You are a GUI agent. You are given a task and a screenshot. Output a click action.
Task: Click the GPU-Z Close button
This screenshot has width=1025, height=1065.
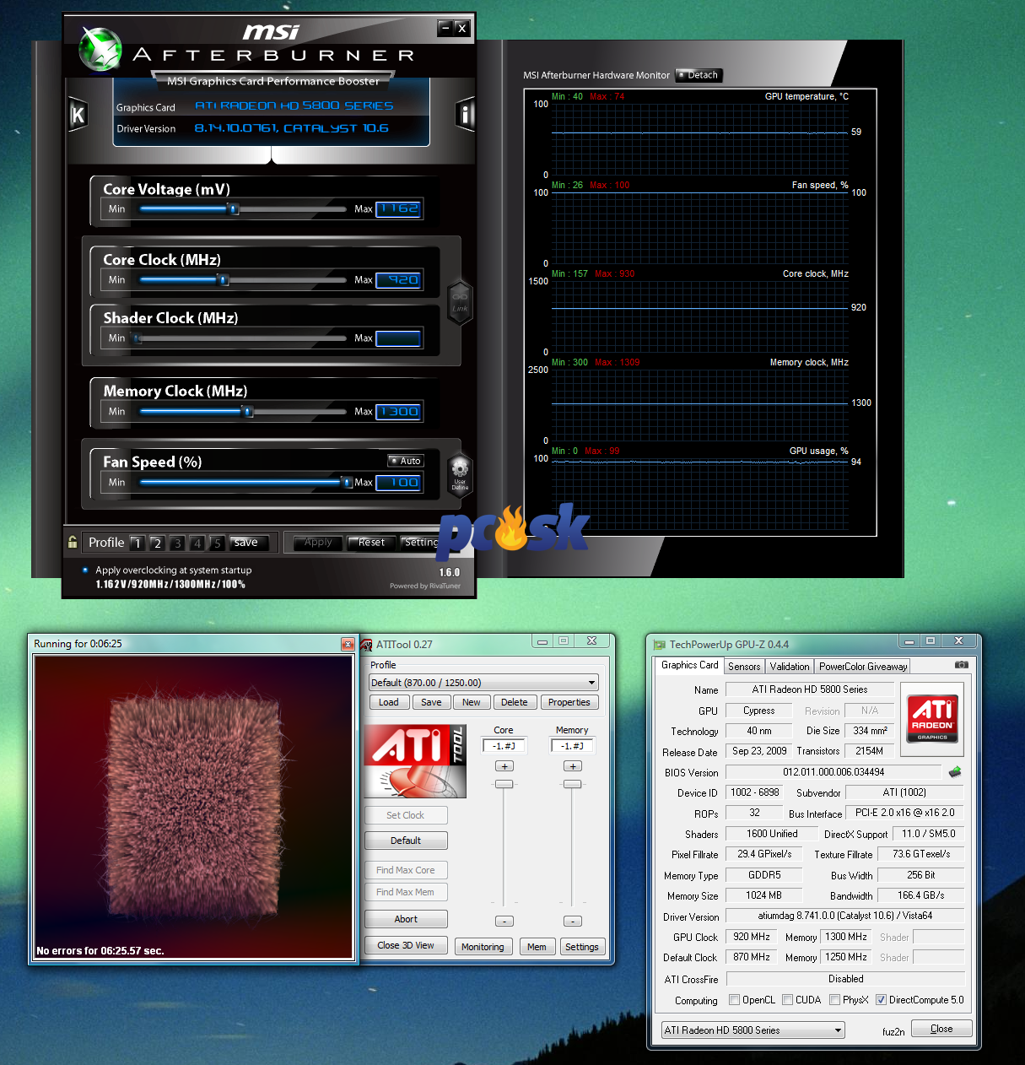coord(941,1029)
